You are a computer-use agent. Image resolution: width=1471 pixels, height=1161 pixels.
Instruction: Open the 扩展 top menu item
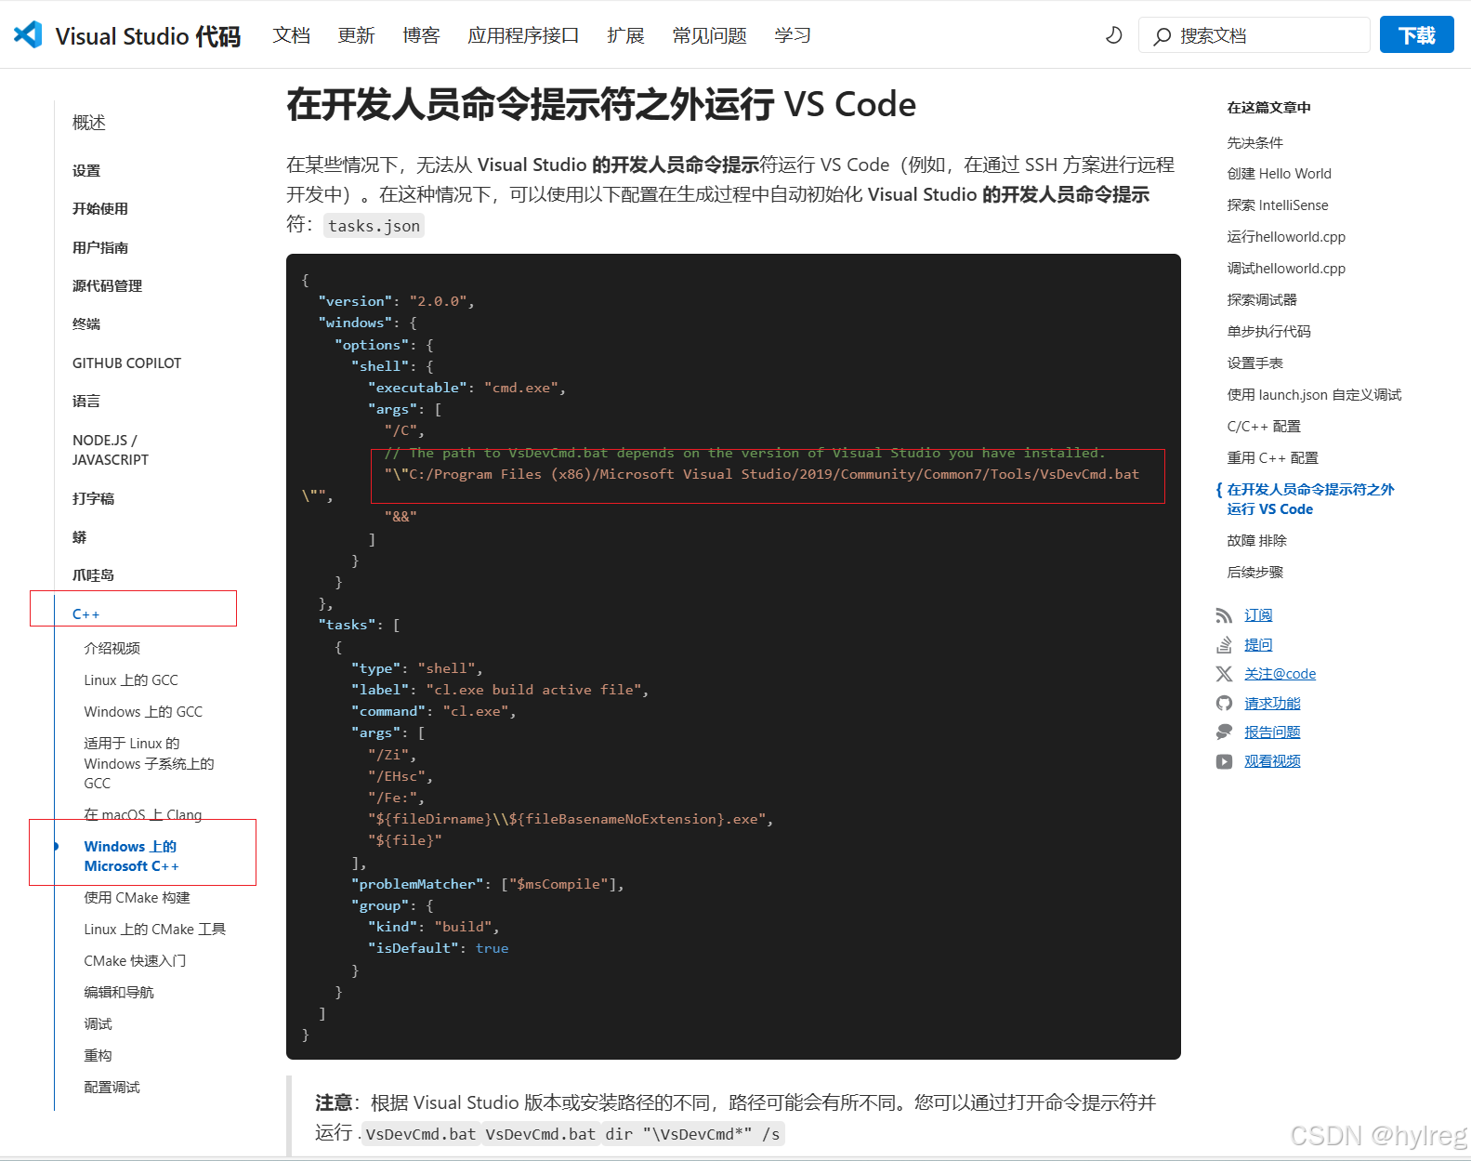tap(625, 35)
